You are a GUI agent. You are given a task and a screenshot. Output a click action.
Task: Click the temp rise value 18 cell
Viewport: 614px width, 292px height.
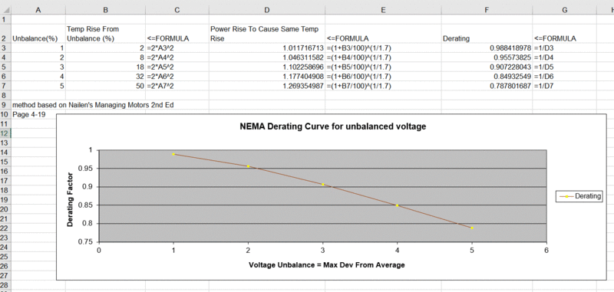[x=105, y=67]
